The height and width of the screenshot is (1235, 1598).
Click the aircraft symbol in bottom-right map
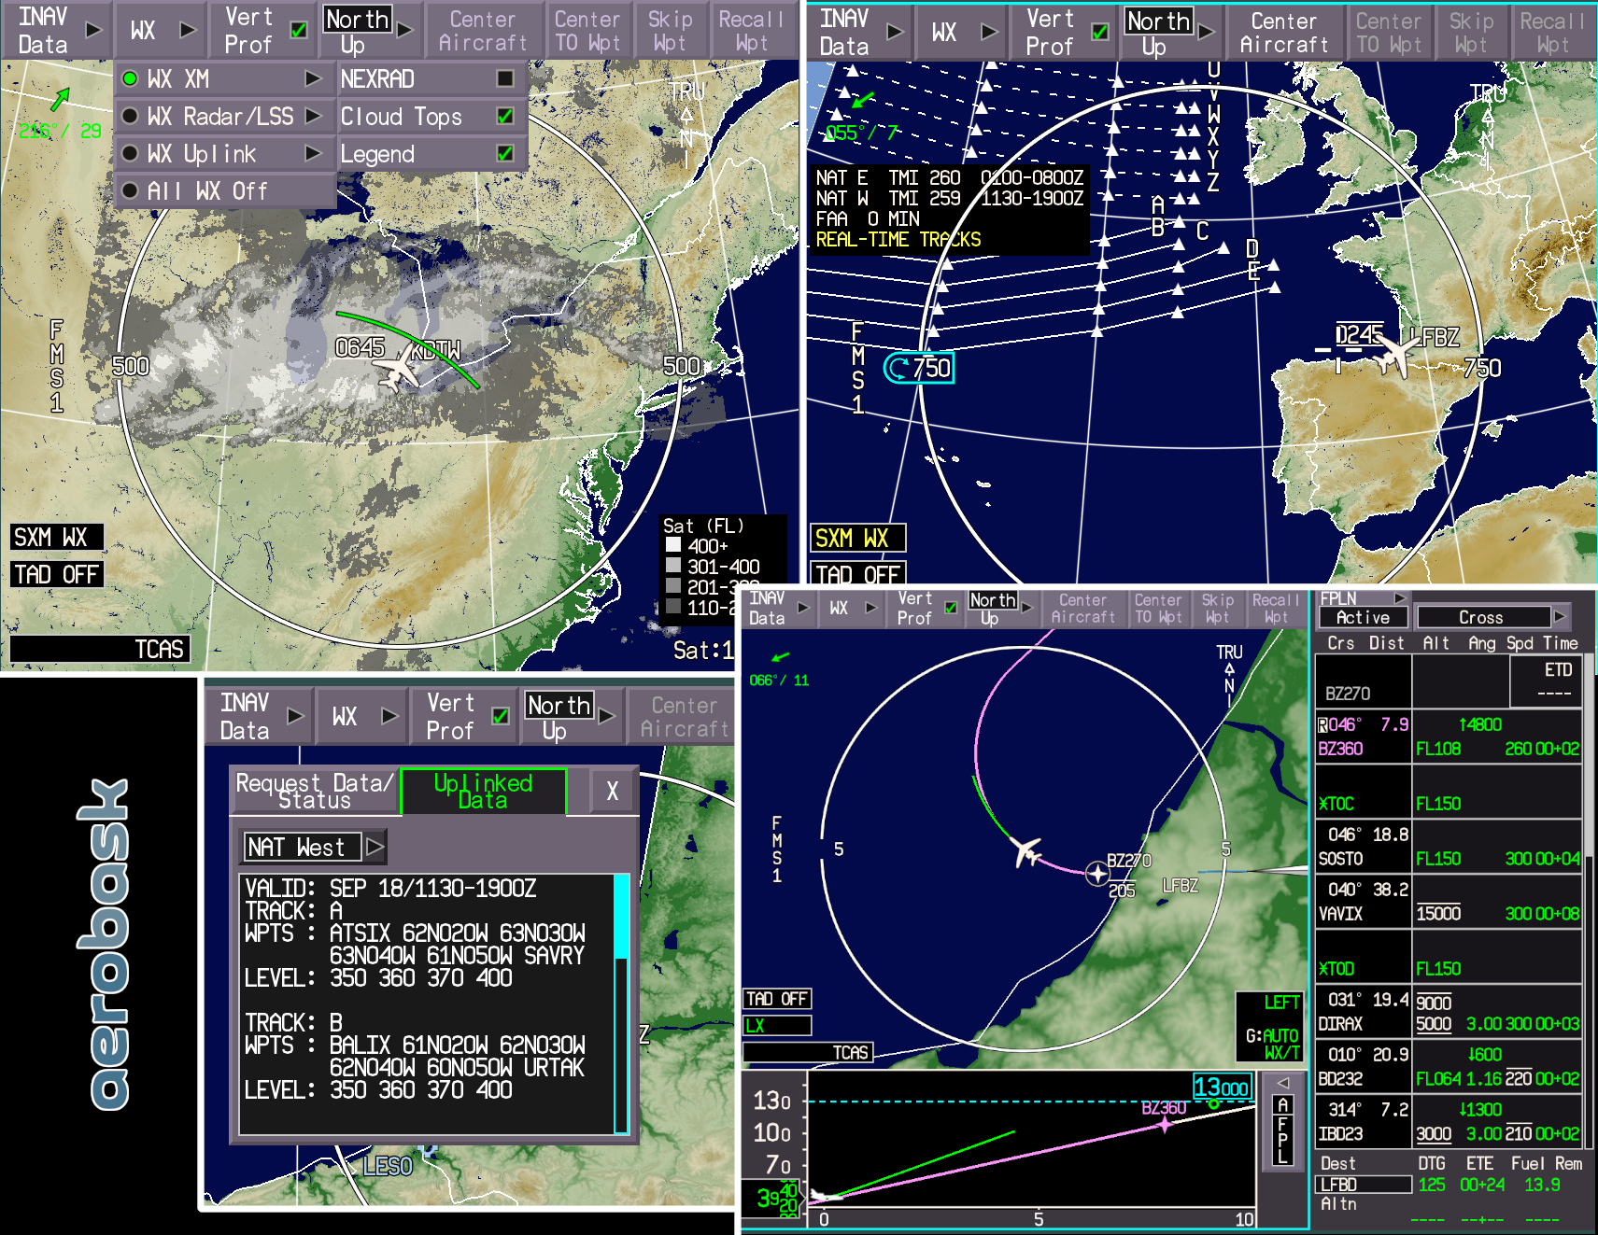click(1027, 851)
